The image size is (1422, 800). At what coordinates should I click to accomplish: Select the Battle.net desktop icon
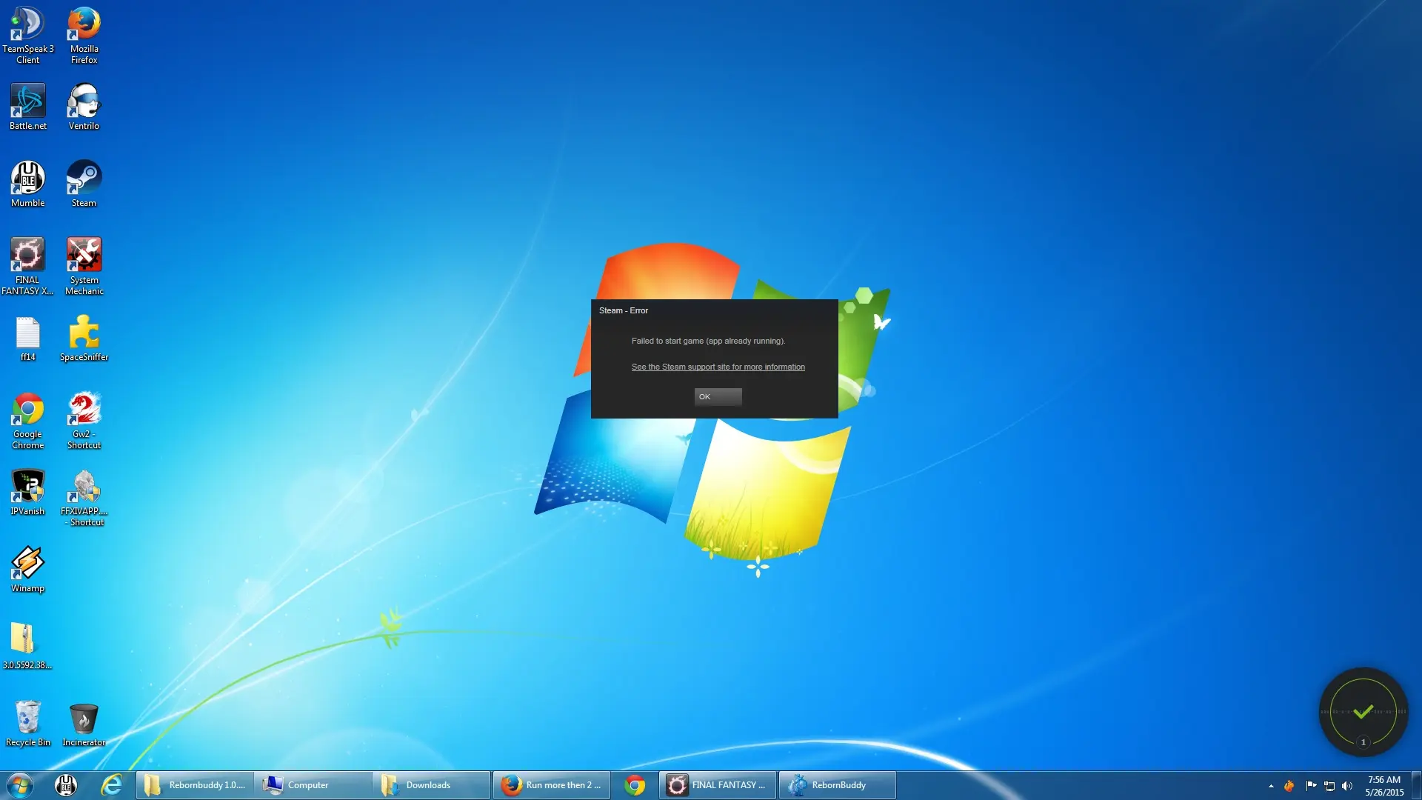(x=27, y=106)
